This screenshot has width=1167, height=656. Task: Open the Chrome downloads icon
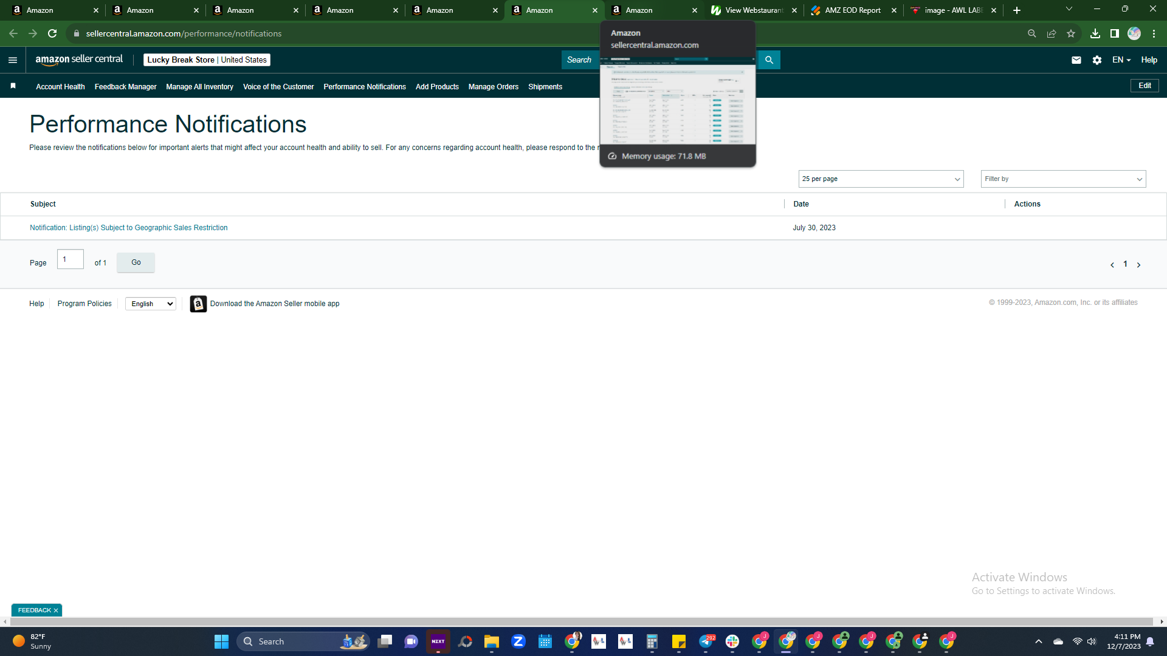click(x=1095, y=33)
